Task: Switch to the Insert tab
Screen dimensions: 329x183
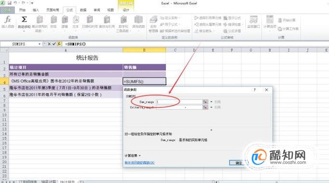Action: point(36,10)
